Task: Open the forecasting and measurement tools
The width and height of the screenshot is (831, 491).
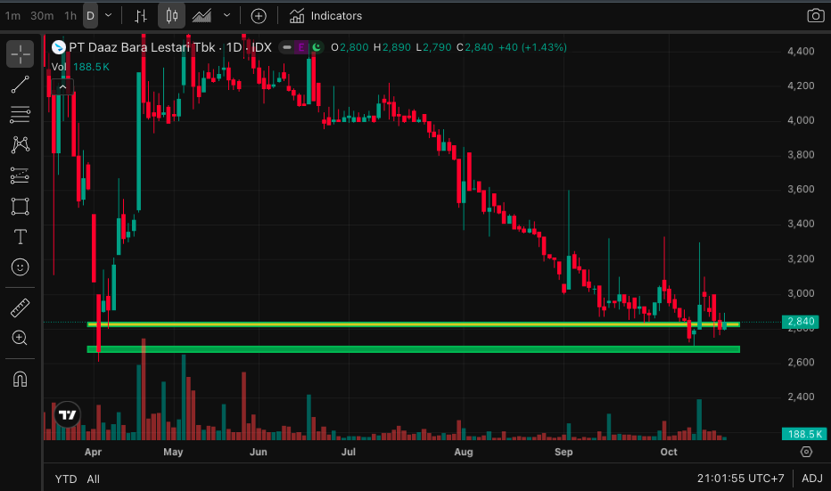Action: pyautogui.click(x=21, y=176)
